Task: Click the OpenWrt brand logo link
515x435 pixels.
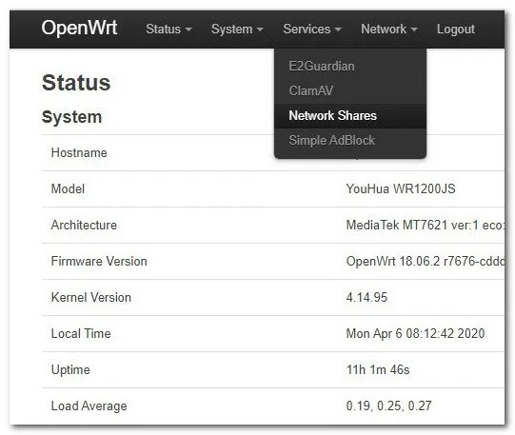Action: click(79, 28)
